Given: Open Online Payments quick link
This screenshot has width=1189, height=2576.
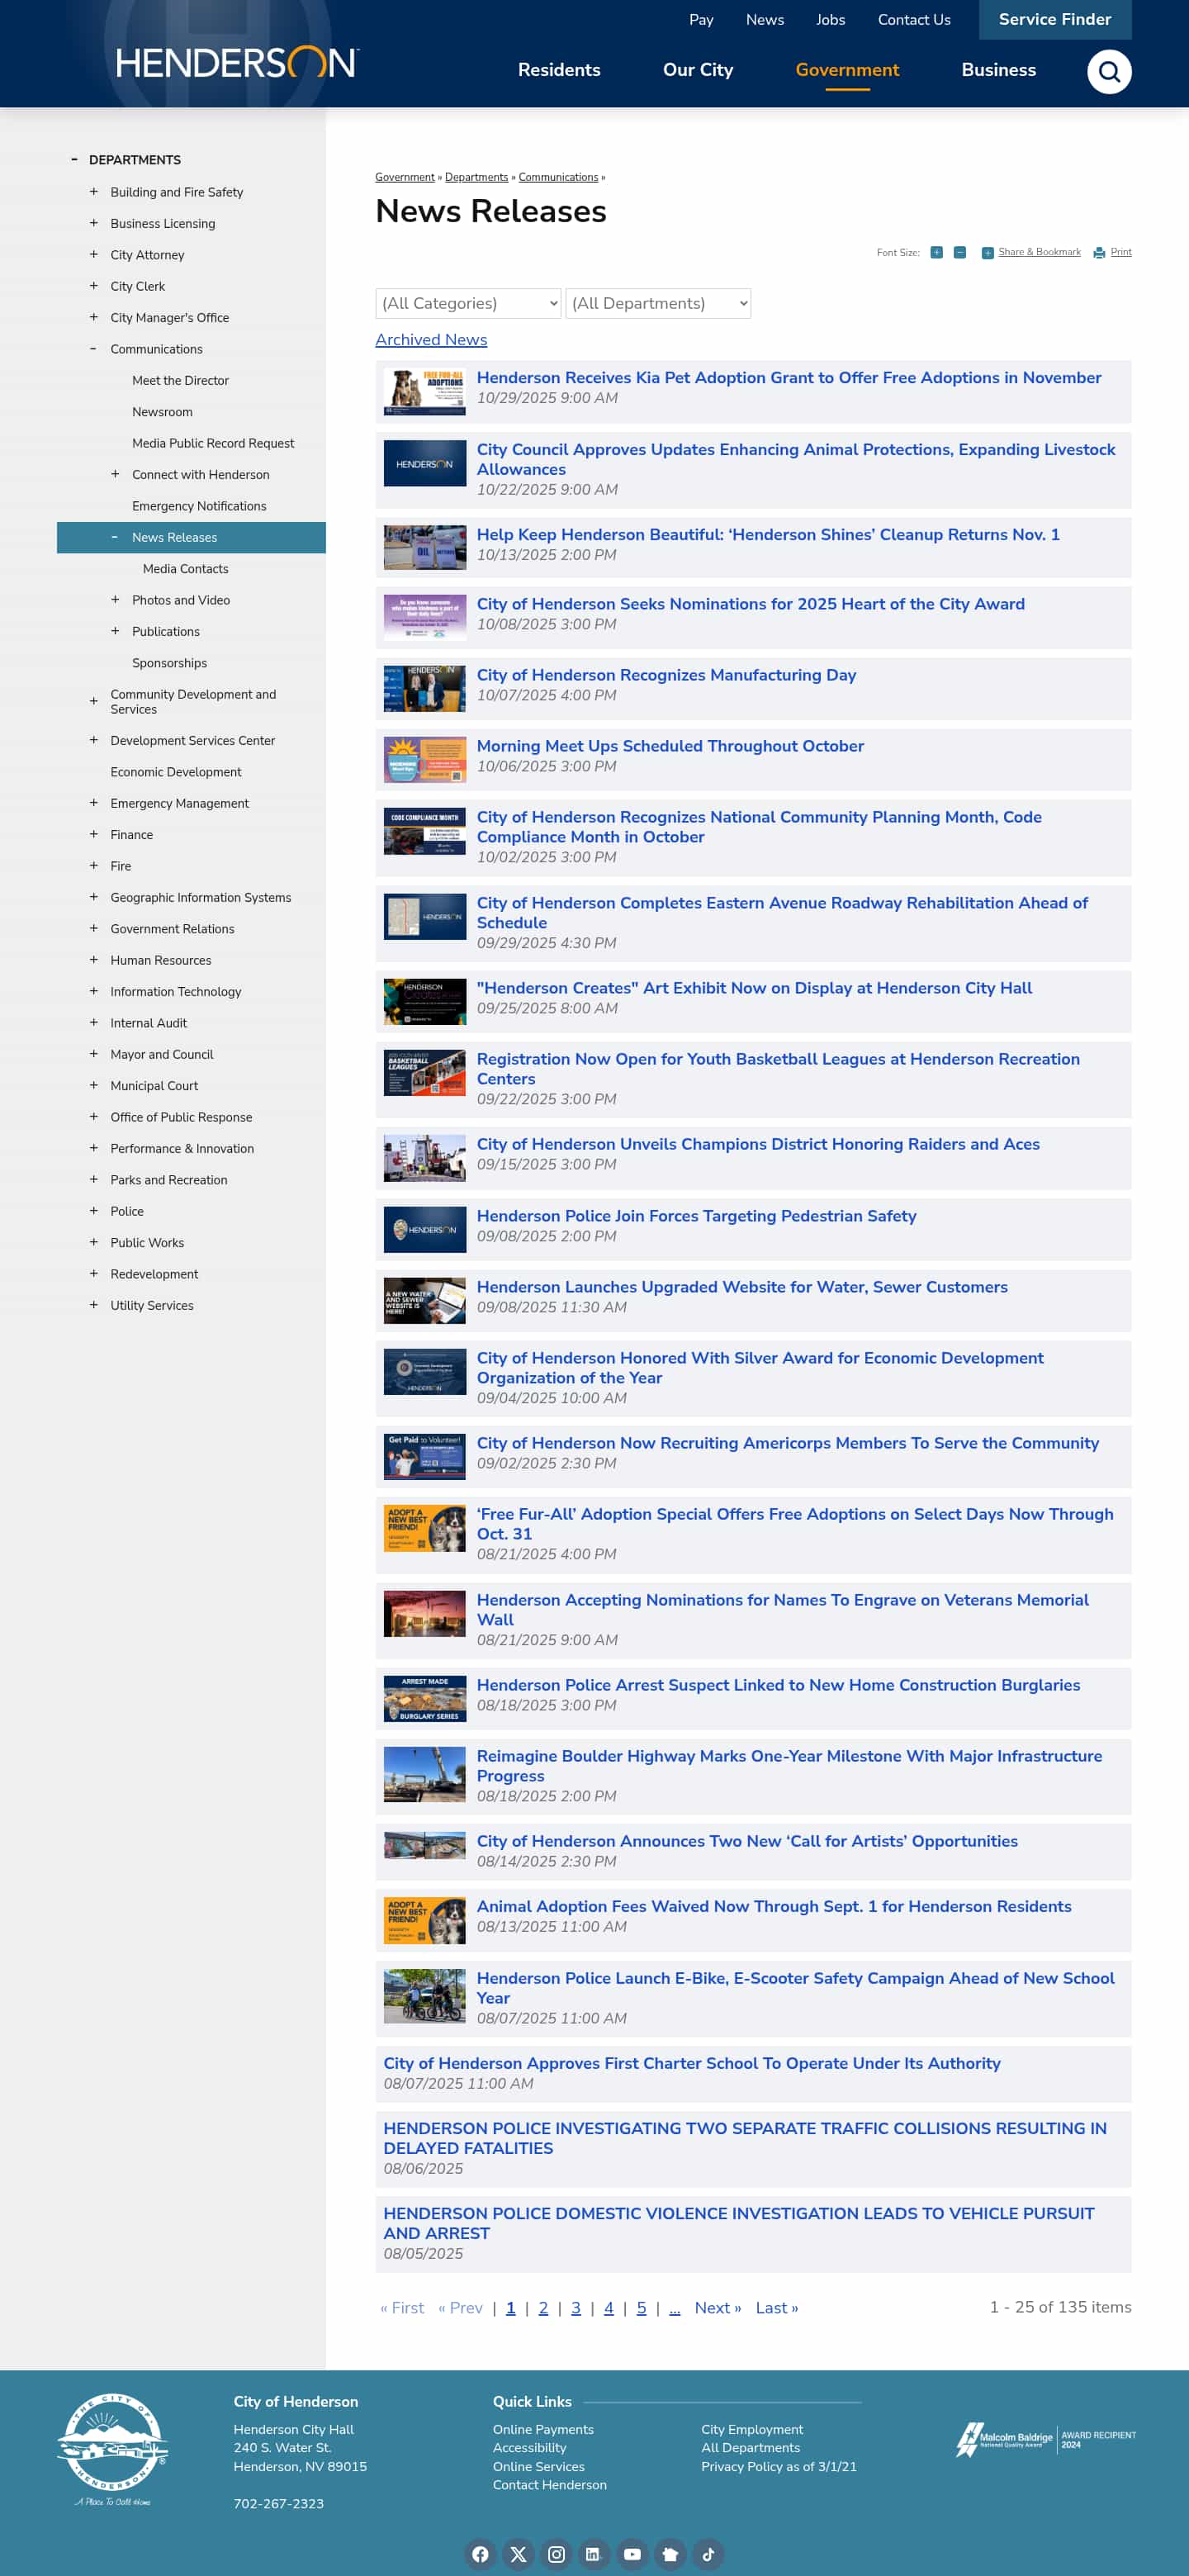Looking at the screenshot, I should click(x=543, y=2429).
